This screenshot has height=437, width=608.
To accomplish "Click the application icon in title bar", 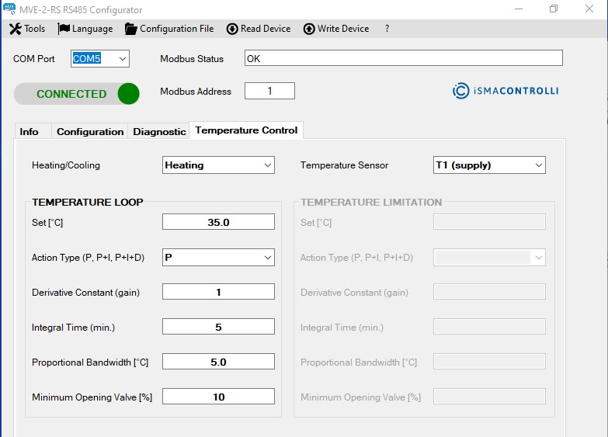I will click(9, 9).
